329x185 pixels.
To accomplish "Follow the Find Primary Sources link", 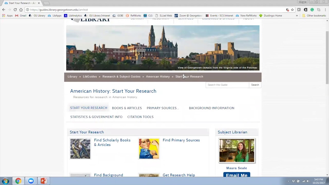I will click(181, 140).
